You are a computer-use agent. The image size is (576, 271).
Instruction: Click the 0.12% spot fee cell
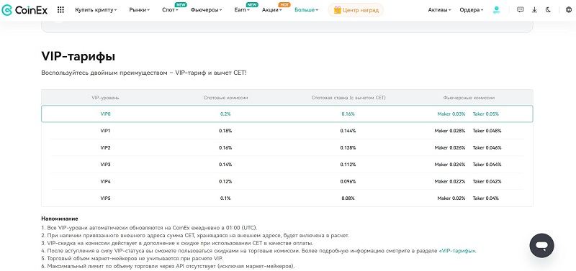click(x=225, y=182)
